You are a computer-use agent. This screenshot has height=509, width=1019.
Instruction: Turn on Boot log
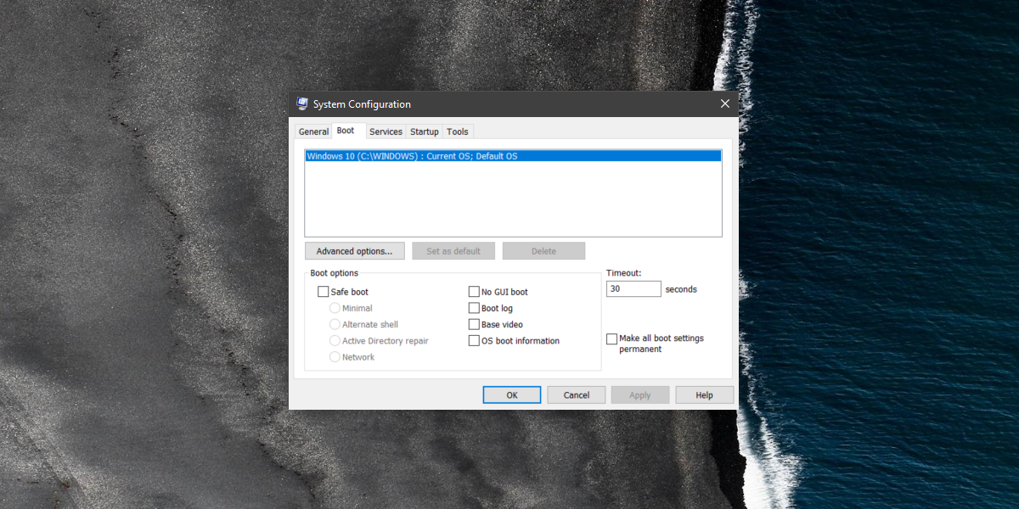pos(474,308)
